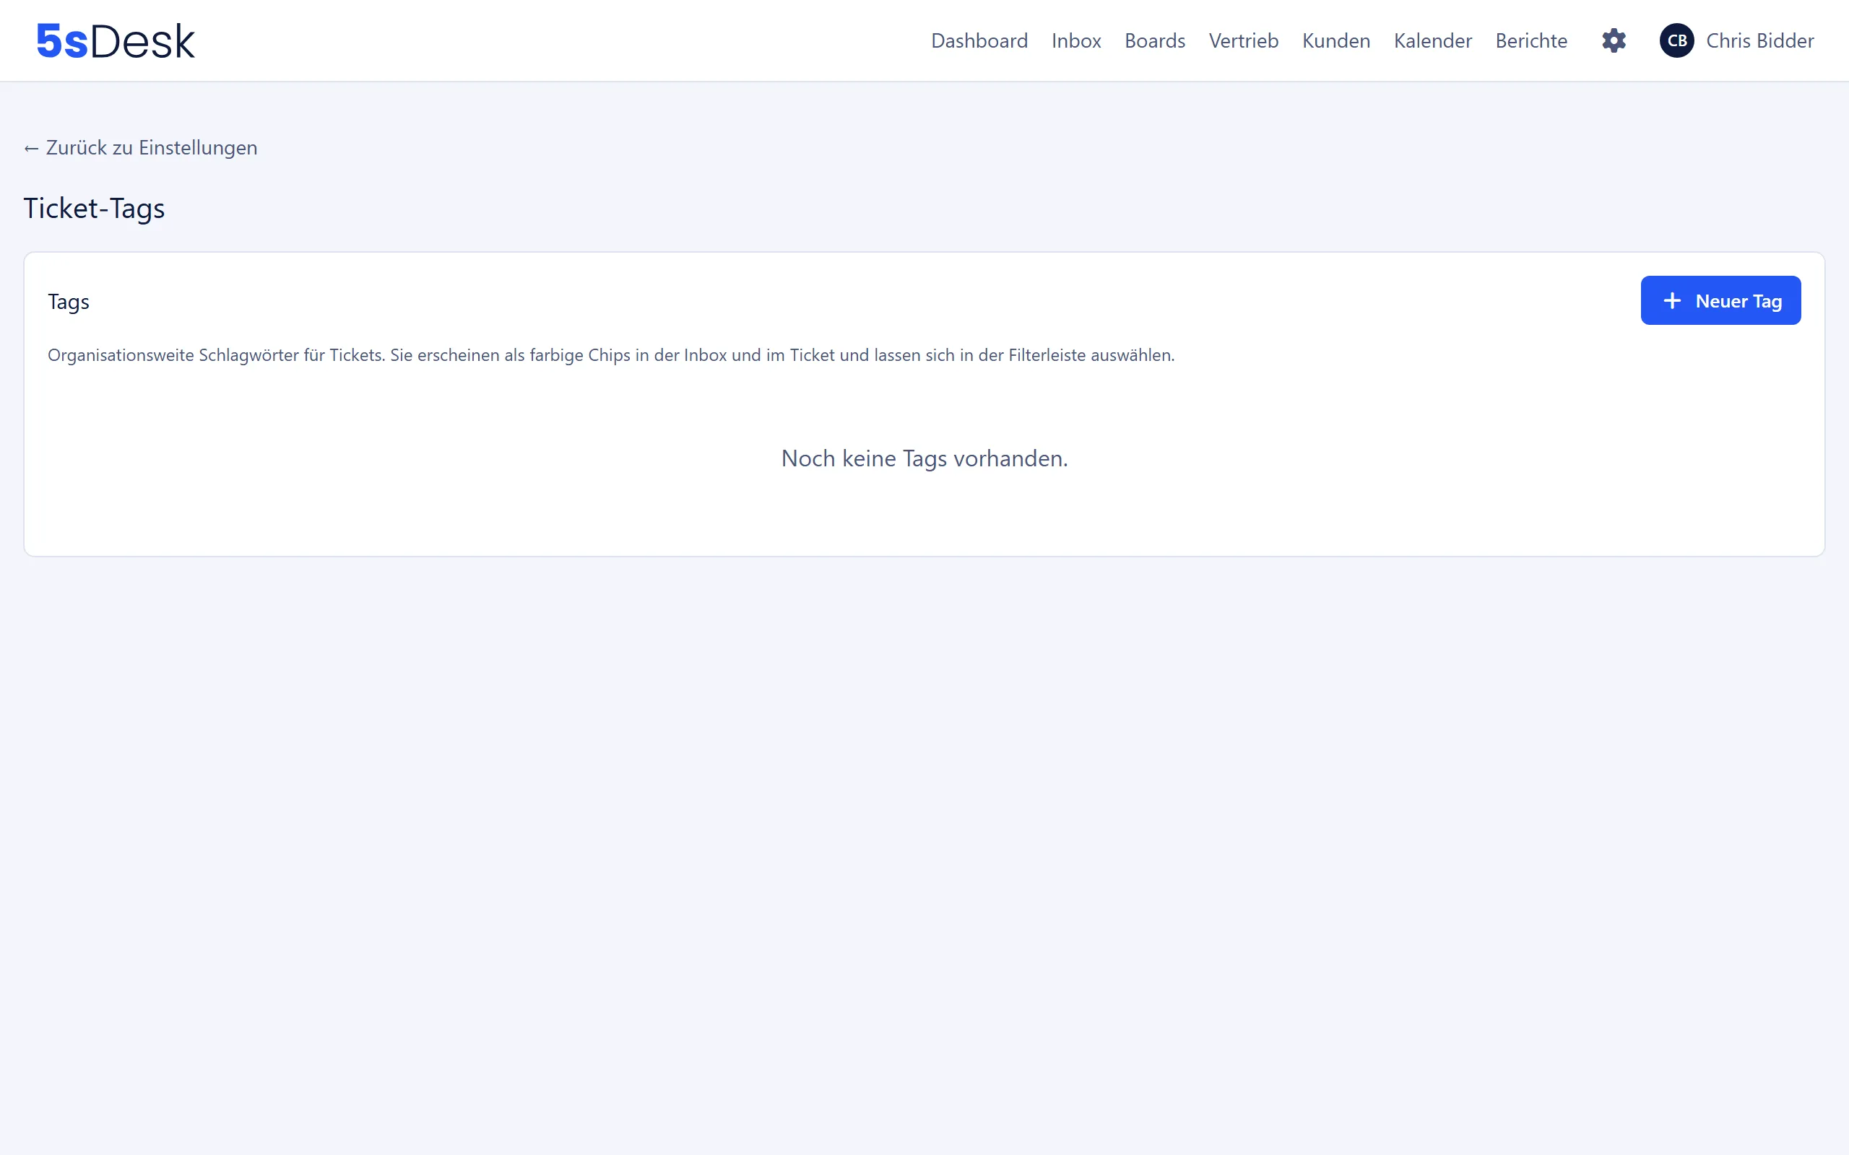Switch to the Vertrieb section

click(1243, 40)
